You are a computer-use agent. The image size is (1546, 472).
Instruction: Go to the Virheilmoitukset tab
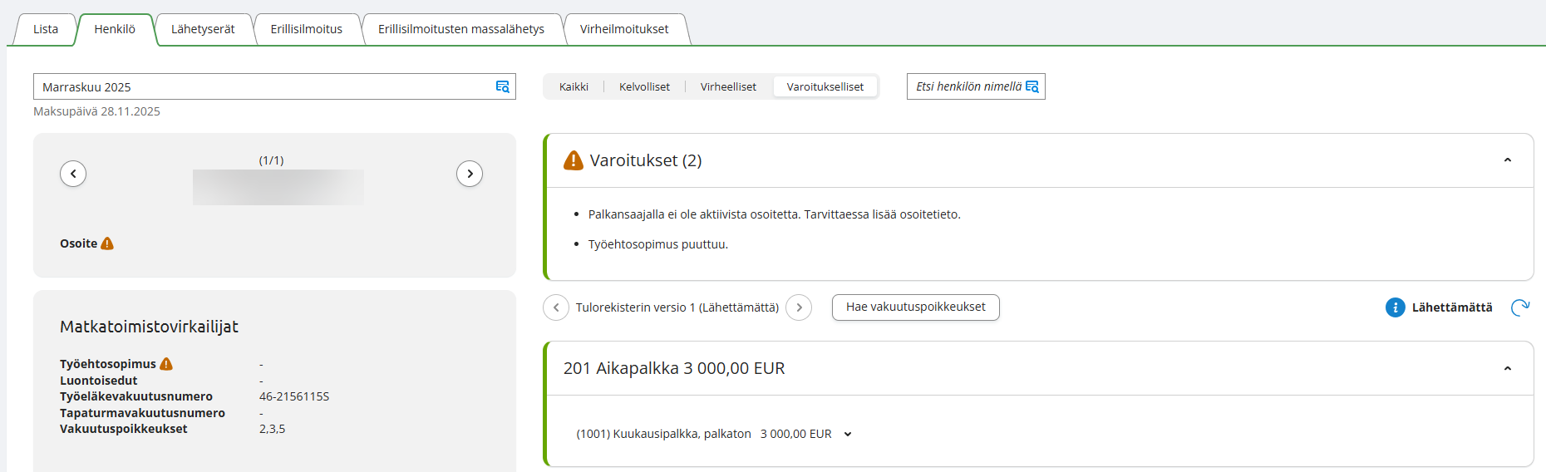tap(624, 29)
